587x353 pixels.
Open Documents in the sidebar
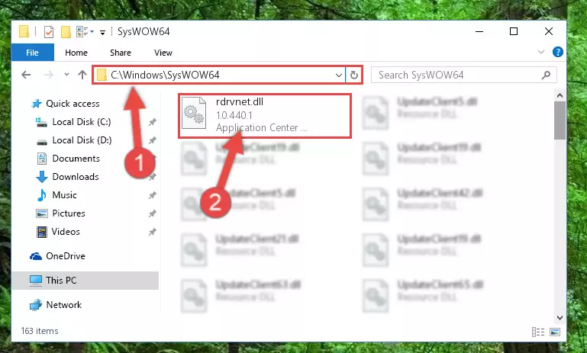tap(76, 159)
